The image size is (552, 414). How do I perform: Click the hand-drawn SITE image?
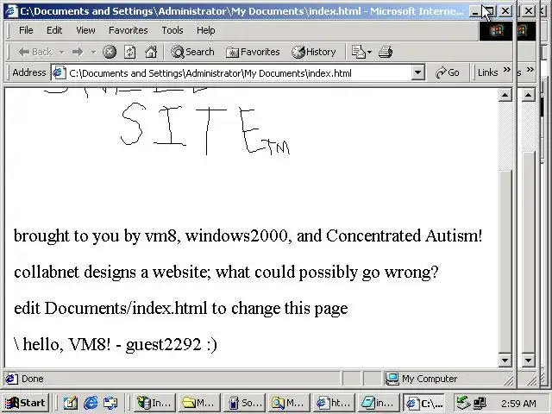click(205, 129)
